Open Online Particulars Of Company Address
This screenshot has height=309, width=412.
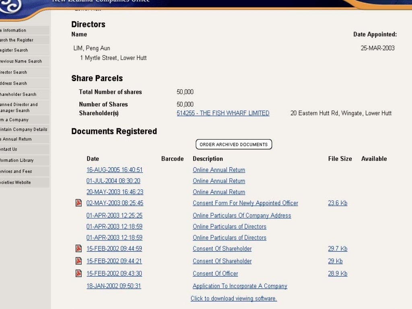(242, 215)
